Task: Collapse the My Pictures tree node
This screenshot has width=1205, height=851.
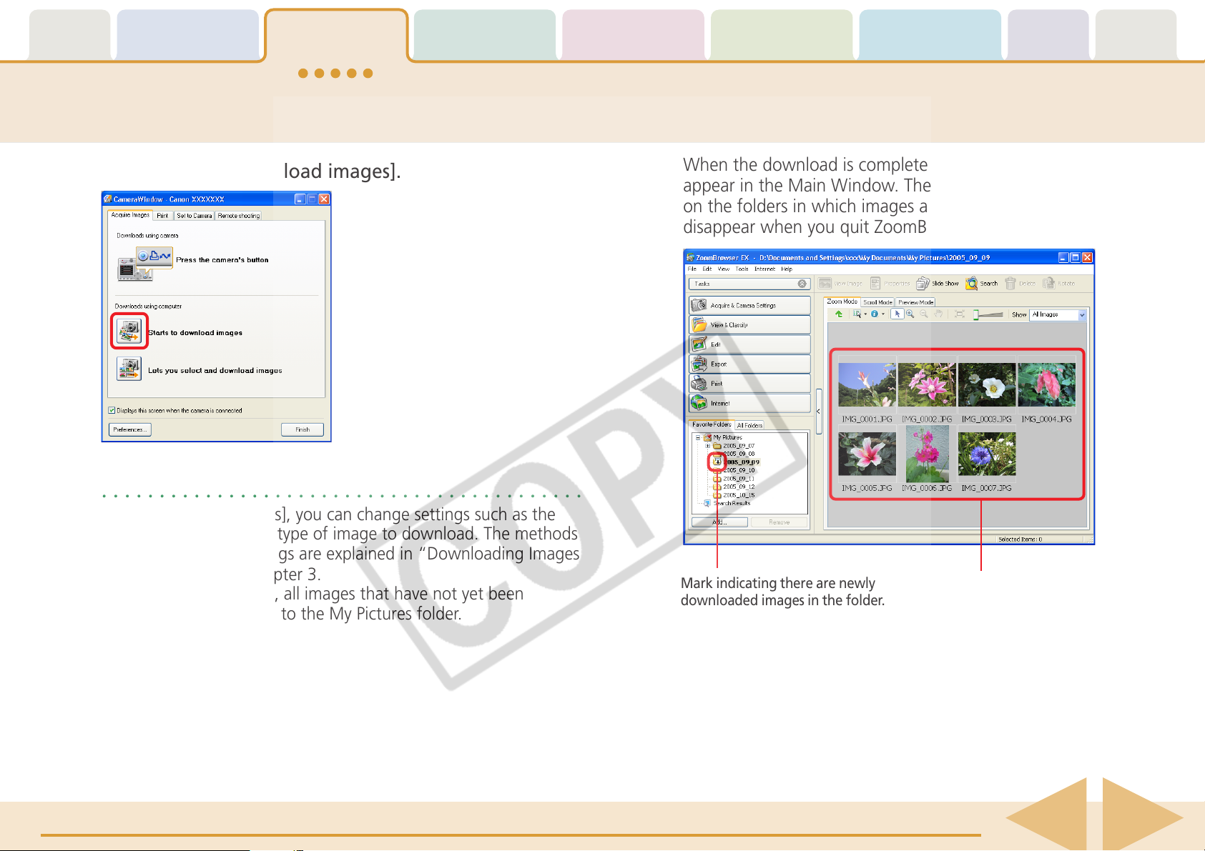Action: pyautogui.click(x=698, y=437)
